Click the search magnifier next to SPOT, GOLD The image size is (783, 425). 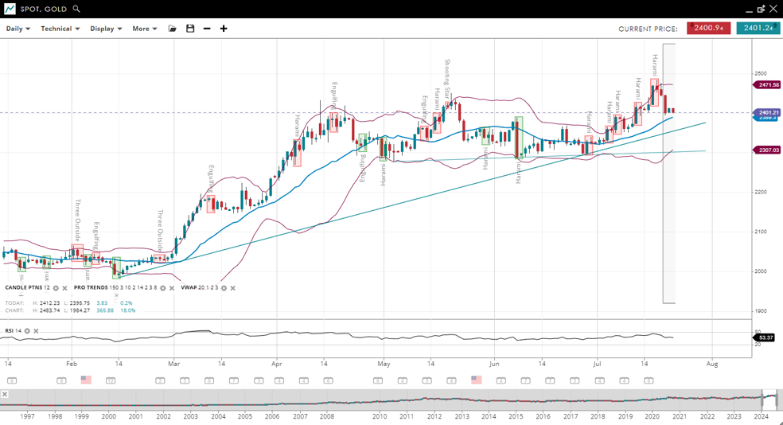(x=76, y=9)
